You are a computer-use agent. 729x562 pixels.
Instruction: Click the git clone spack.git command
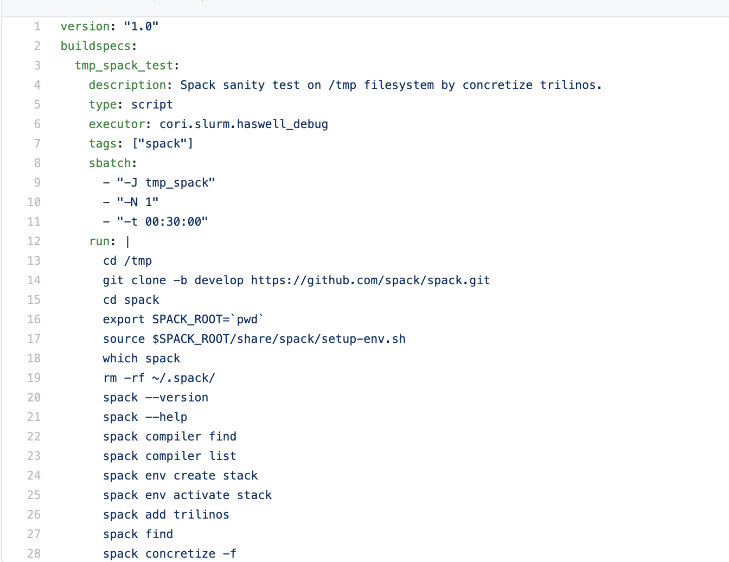(x=297, y=280)
